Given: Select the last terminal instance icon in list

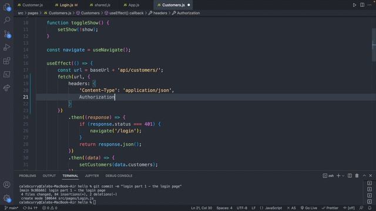Looking at the screenshot, I should (x=370, y=202).
